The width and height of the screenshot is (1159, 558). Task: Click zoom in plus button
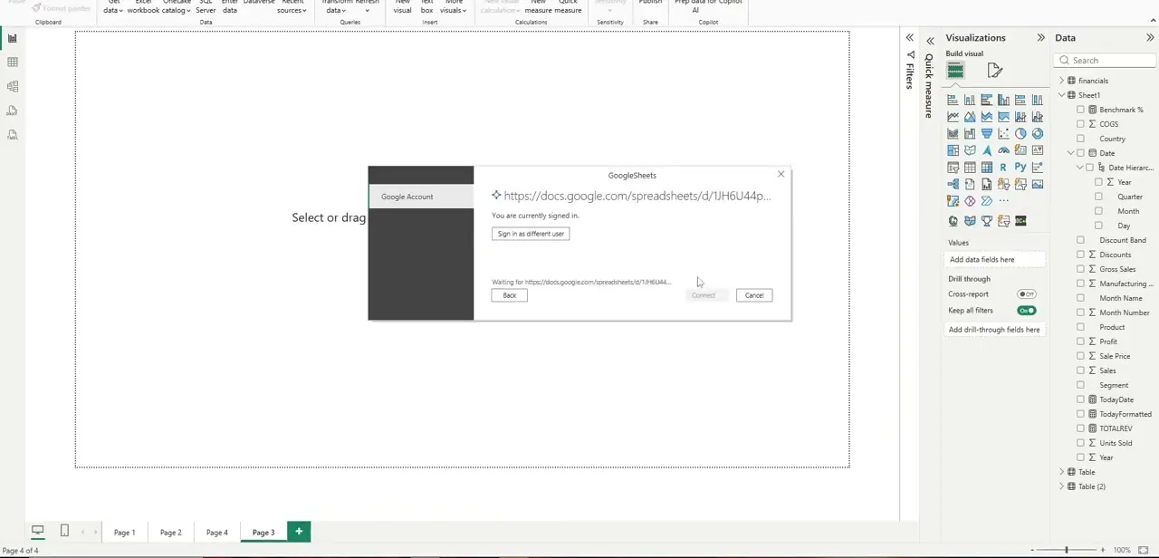pyautogui.click(x=1102, y=550)
